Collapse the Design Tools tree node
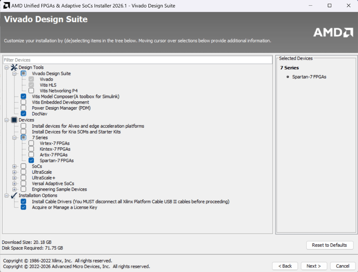This screenshot has height=272, width=358. [6, 68]
